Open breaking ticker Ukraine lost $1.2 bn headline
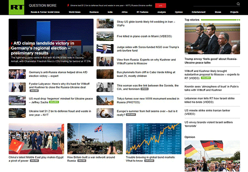 pos(111,5)
